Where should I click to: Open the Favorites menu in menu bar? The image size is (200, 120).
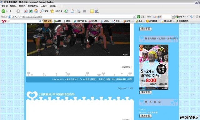click(33, 6)
